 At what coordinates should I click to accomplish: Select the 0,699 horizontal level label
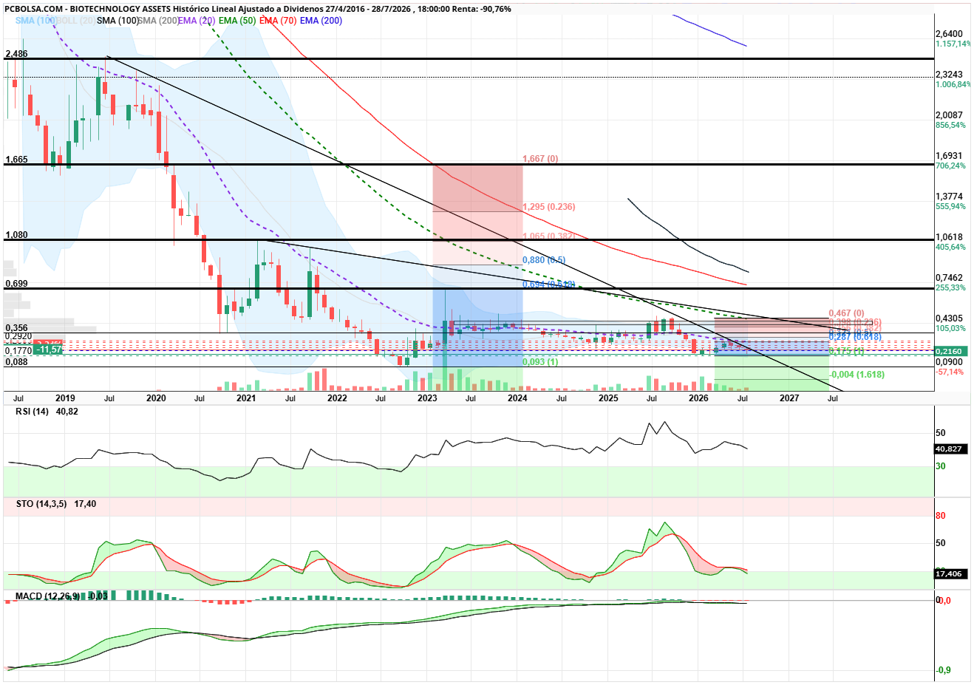(x=16, y=284)
